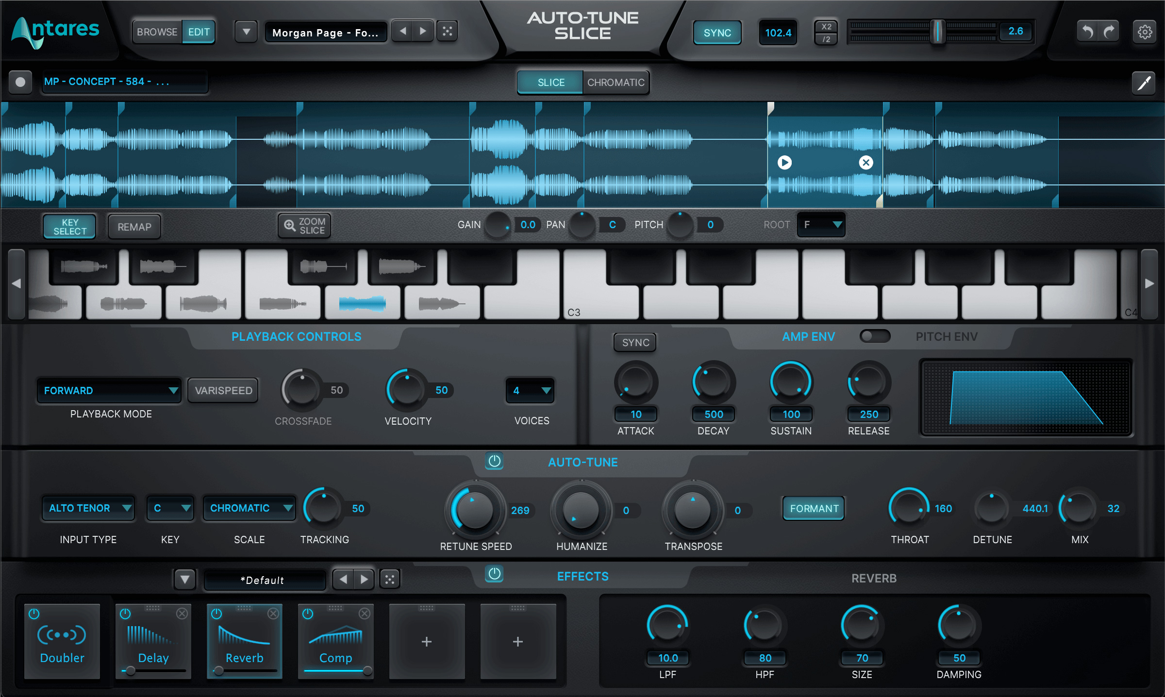Go to the previous effects preset
Screen dimensions: 1165x697
tap(343, 579)
